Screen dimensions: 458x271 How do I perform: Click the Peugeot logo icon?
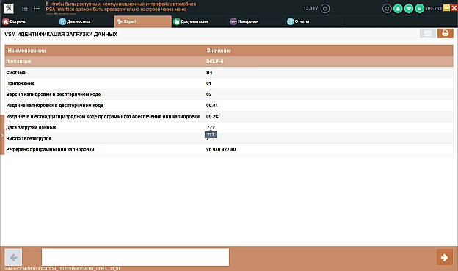(x=9, y=8)
